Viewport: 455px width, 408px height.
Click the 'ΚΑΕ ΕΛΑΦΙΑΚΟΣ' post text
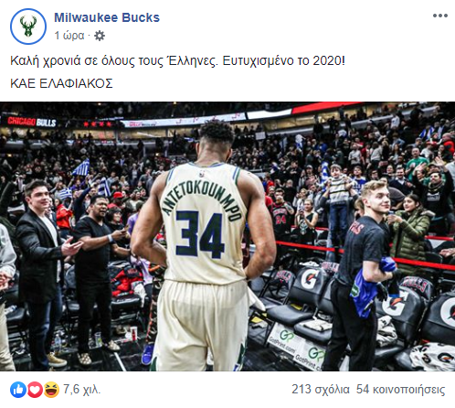tap(61, 83)
